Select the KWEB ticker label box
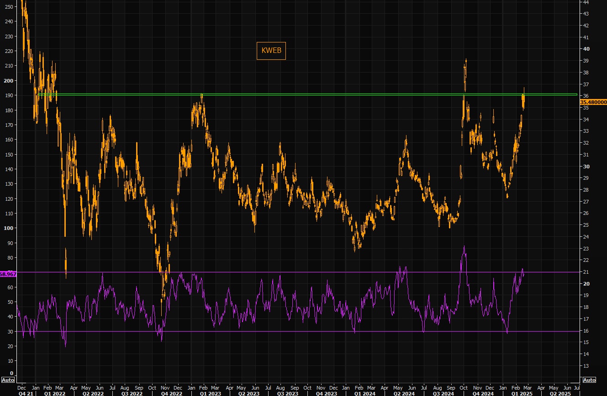607x396 pixels. tap(271, 51)
